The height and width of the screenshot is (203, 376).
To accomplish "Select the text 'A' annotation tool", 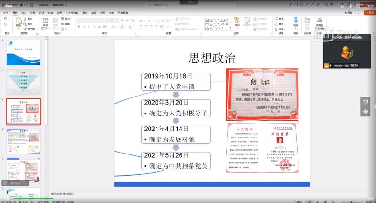I will (313, 5).
